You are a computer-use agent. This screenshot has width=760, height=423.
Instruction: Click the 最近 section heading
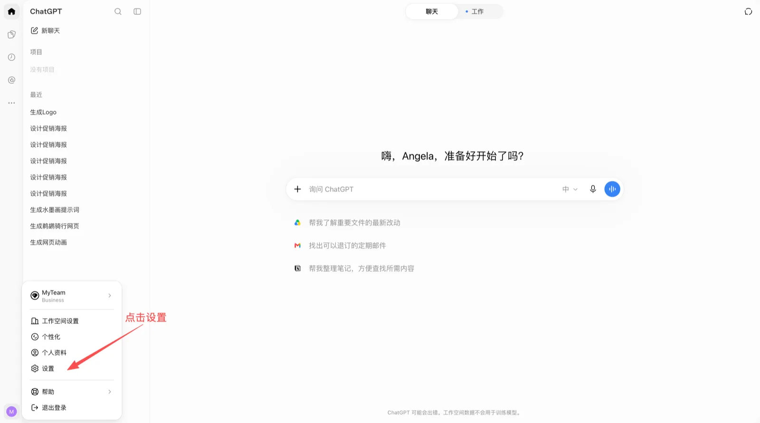click(36, 95)
